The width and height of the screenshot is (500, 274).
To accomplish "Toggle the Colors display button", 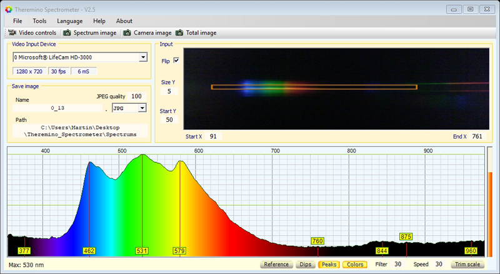I will 354,265.
